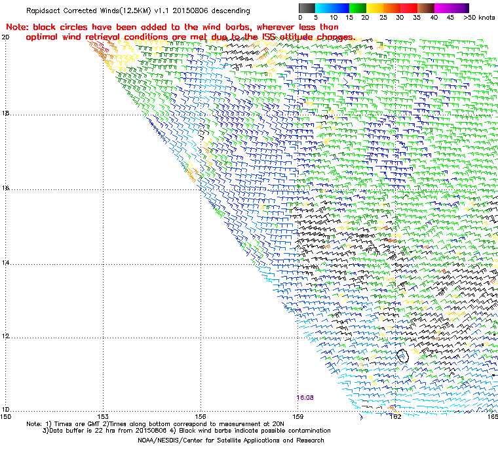The width and height of the screenshot is (498, 451).
Task: Click the latitude axis label "18"
Action: click(x=5, y=113)
